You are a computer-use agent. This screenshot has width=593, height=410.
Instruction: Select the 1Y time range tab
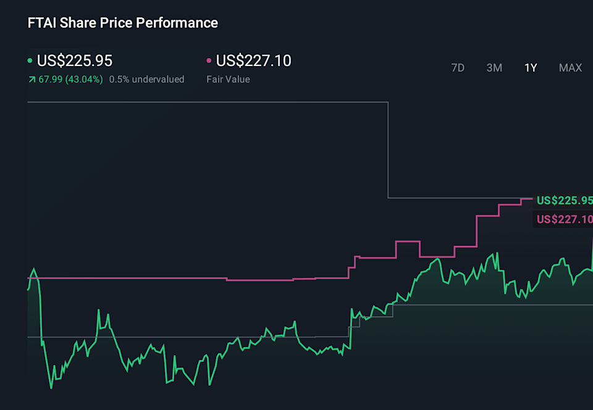[x=530, y=68]
